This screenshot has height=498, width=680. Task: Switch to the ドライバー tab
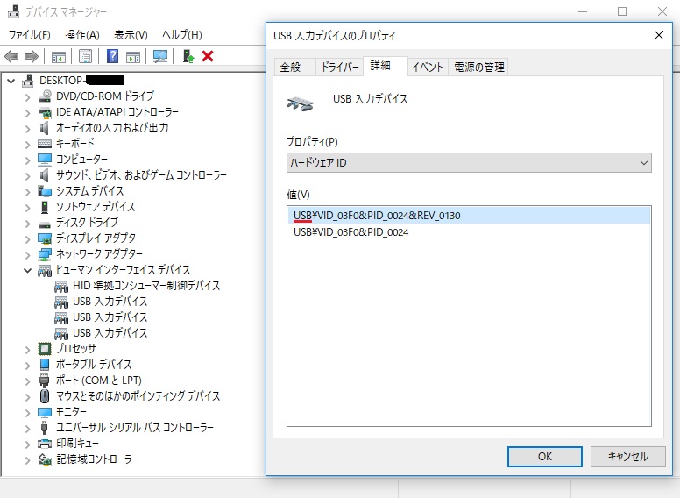pos(340,68)
